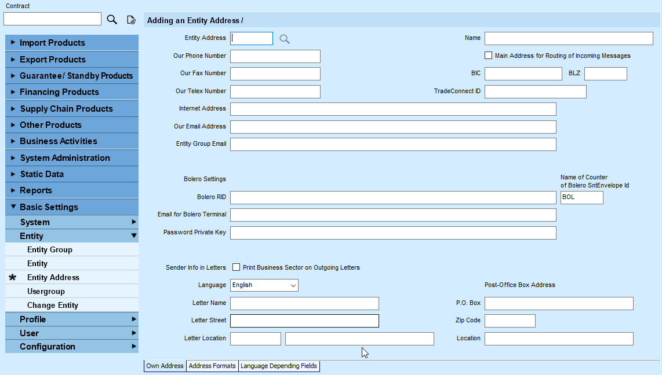Open the Language dropdown
The image size is (662, 375).
pos(264,285)
